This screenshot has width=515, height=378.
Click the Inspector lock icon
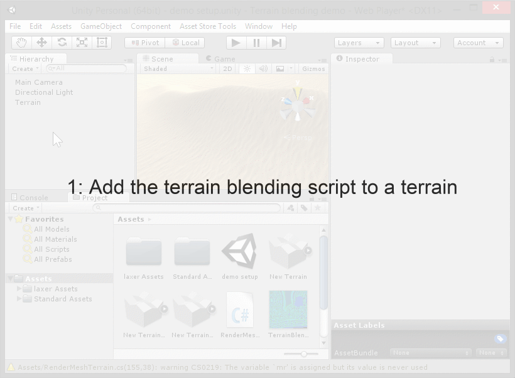[x=492, y=60]
